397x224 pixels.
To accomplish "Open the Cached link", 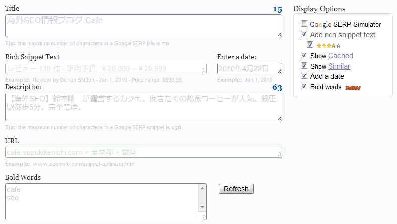I will tap(340, 56).
